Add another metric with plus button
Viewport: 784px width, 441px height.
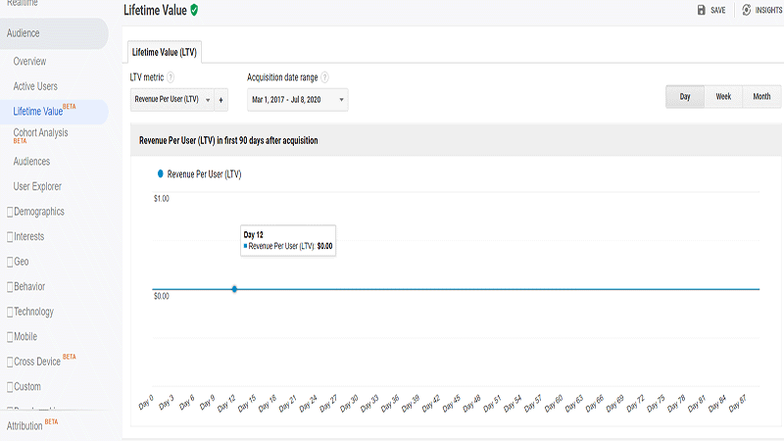pos(221,100)
